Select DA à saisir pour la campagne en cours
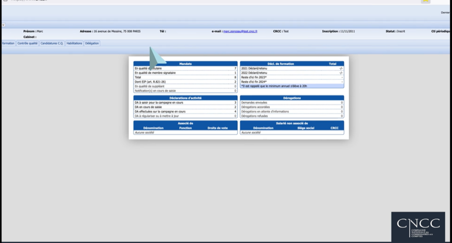 coord(186,102)
